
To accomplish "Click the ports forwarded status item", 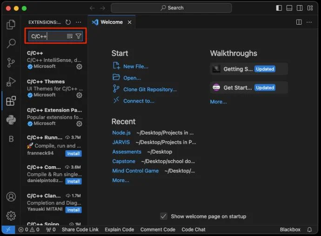I will coord(51,229).
